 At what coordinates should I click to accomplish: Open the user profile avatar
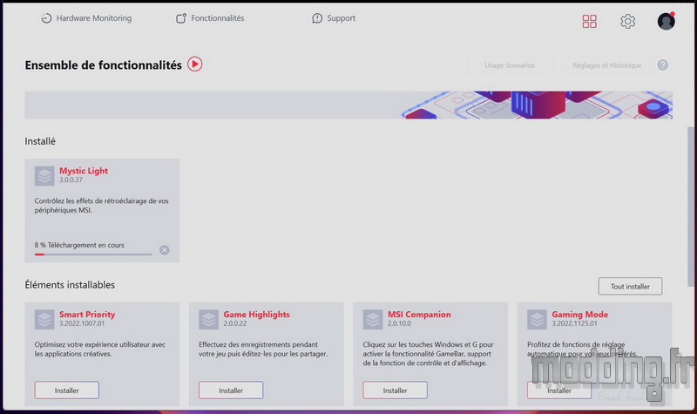666,21
